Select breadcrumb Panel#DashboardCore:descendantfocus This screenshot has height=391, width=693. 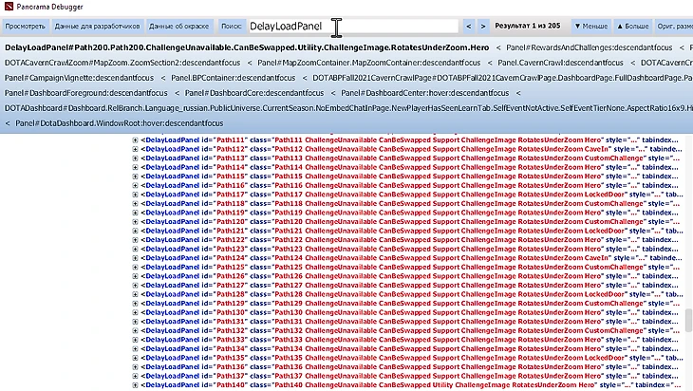click(x=254, y=93)
